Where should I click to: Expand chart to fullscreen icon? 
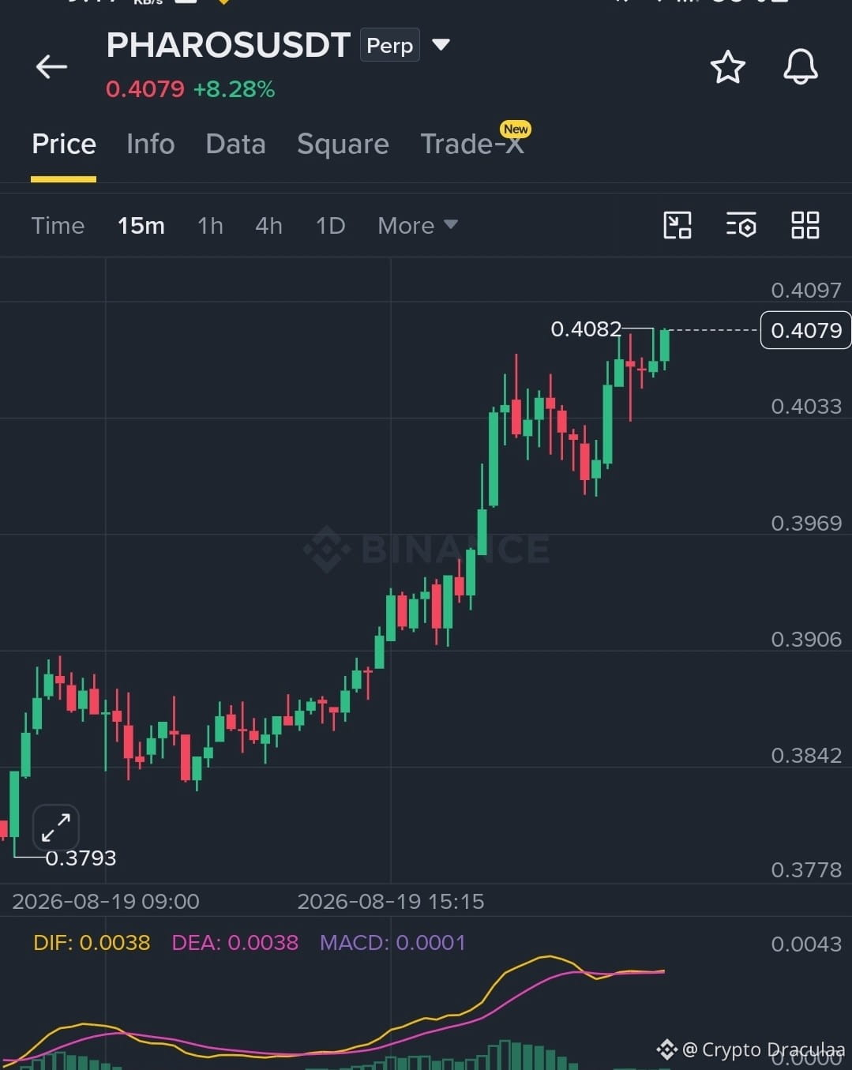pos(56,828)
